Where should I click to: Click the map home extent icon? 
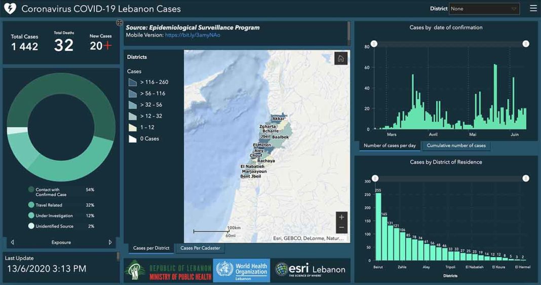[x=340, y=59]
